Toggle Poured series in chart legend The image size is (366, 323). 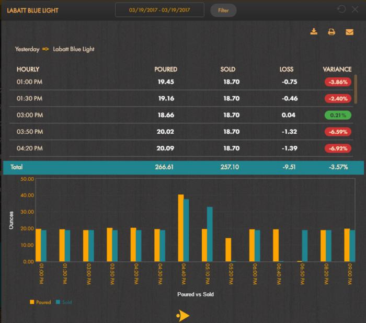point(41,302)
